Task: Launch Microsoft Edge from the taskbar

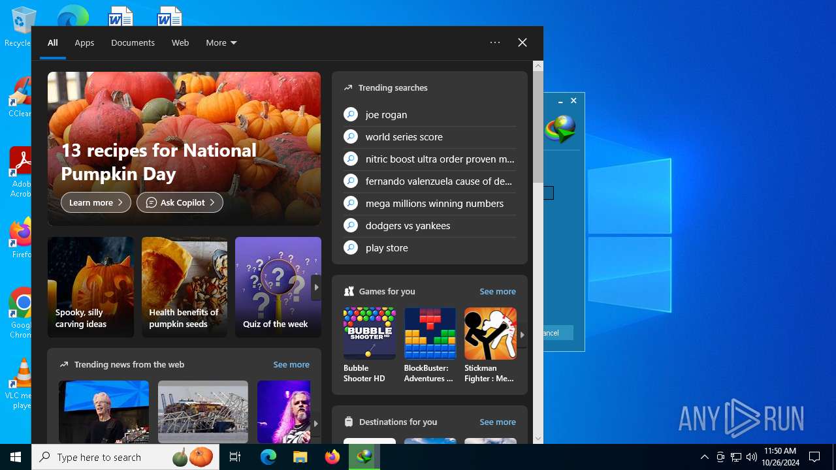Action: tap(268, 457)
